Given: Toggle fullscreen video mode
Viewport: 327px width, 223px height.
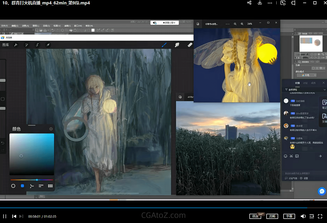Looking at the screenshot, I should [320, 216].
